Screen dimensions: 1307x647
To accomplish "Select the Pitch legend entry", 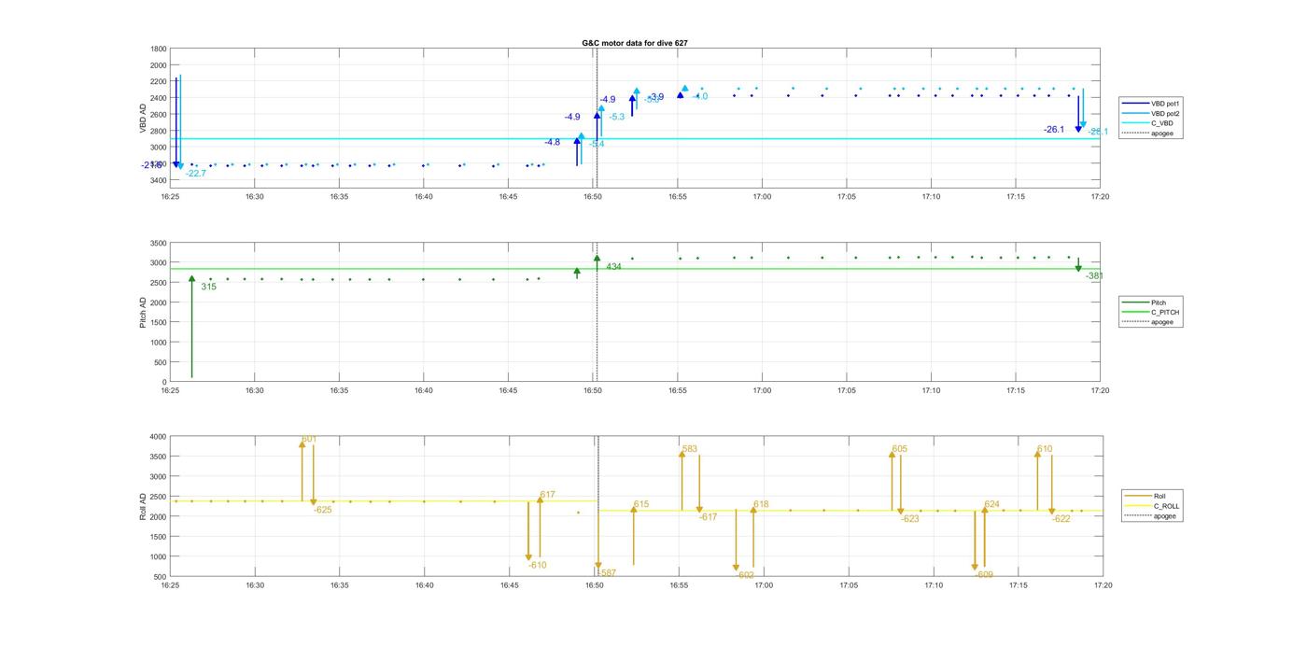I will [1152, 302].
